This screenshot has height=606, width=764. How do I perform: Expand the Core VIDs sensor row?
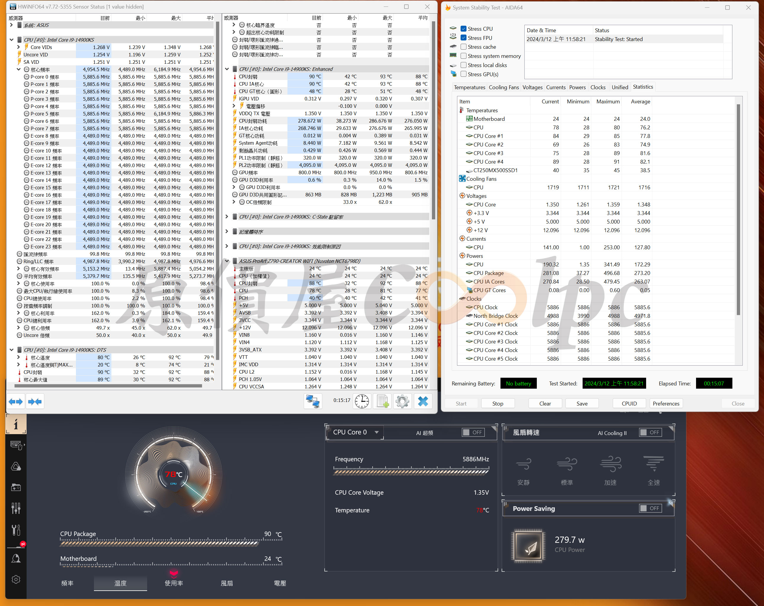(x=18, y=47)
